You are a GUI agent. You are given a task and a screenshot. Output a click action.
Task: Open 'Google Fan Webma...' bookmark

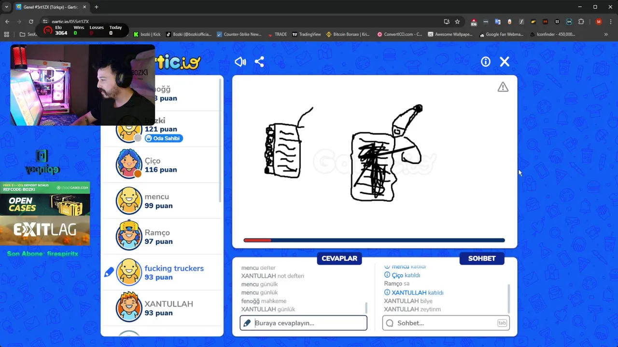[501, 34]
